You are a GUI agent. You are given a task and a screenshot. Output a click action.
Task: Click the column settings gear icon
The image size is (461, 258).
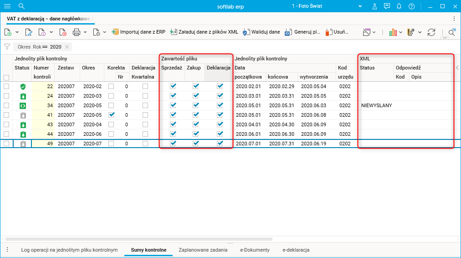tap(411, 32)
